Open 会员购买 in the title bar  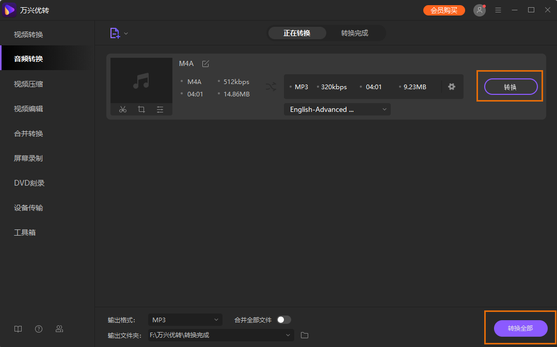(x=443, y=10)
